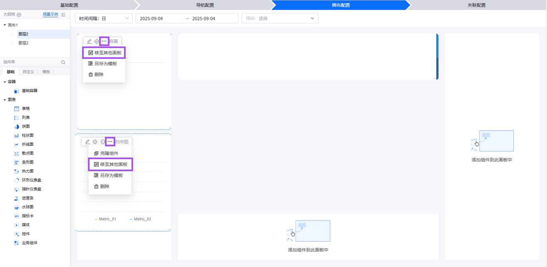Viewport: 547px width, 267px height.
Task: Collapse the 图表 category in the component library
Action: 5,100
